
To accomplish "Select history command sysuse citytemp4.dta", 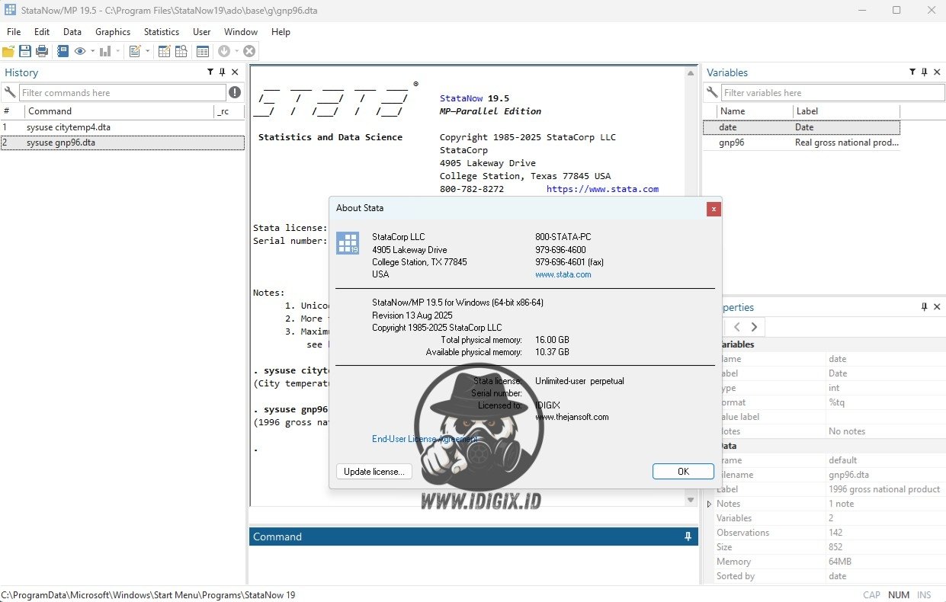I will pos(122,127).
